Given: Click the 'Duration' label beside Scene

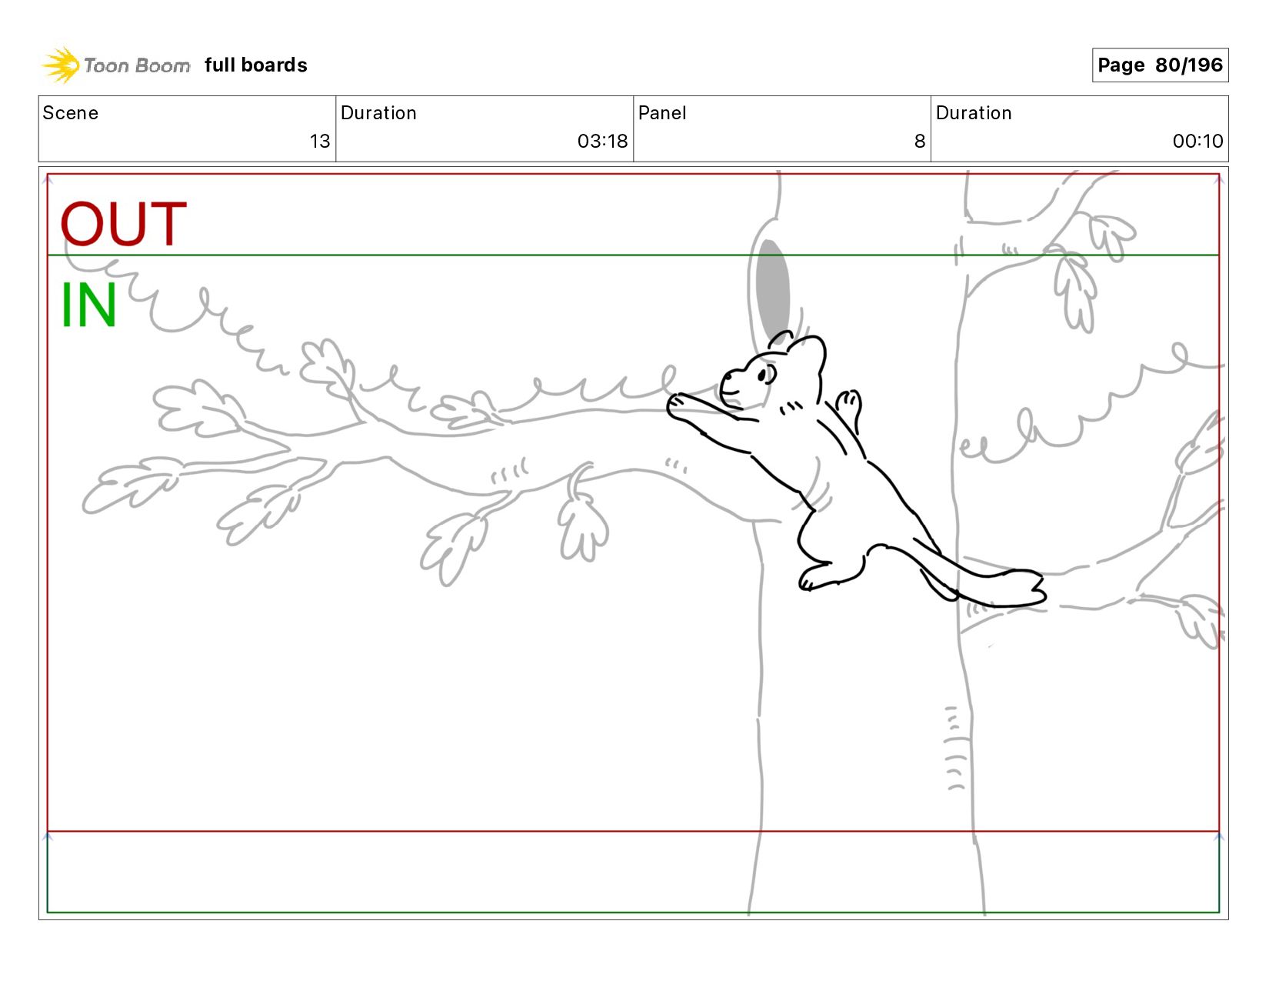Looking at the screenshot, I should tap(378, 113).
